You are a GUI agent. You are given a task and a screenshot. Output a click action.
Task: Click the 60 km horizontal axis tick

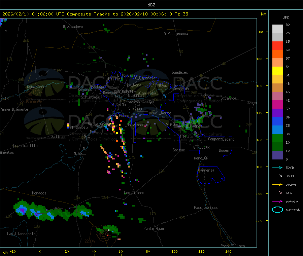121,251
